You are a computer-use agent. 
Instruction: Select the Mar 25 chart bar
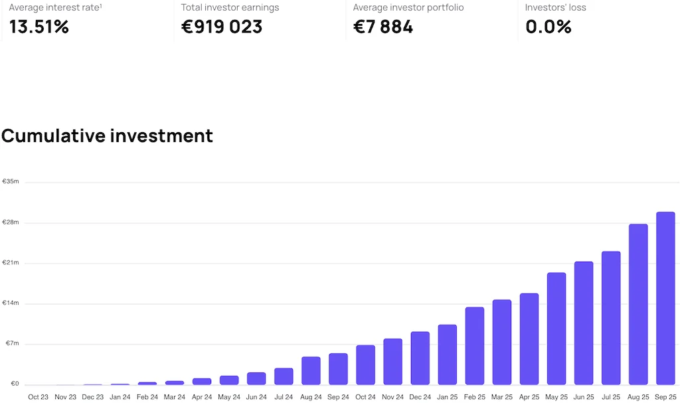(x=502, y=342)
